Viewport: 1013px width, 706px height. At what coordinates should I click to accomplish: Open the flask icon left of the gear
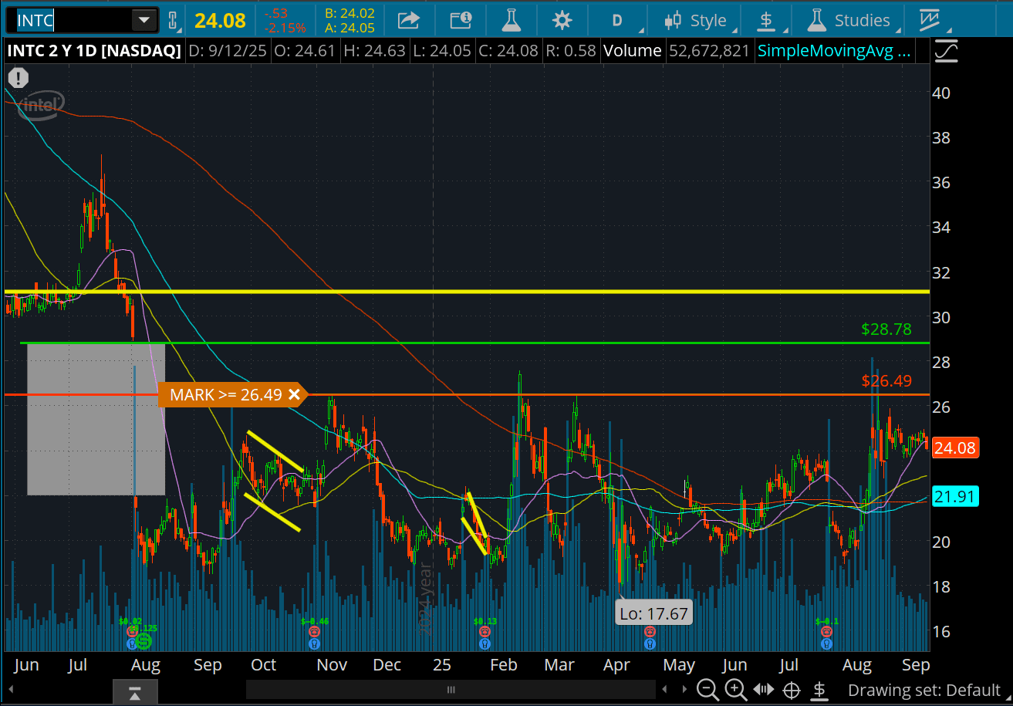click(x=512, y=20)
